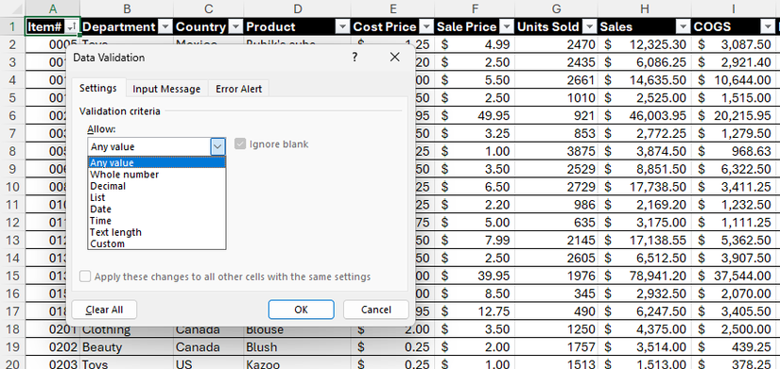Select column B header
This screenshot has width=780, height=369.
click(127, 8)
